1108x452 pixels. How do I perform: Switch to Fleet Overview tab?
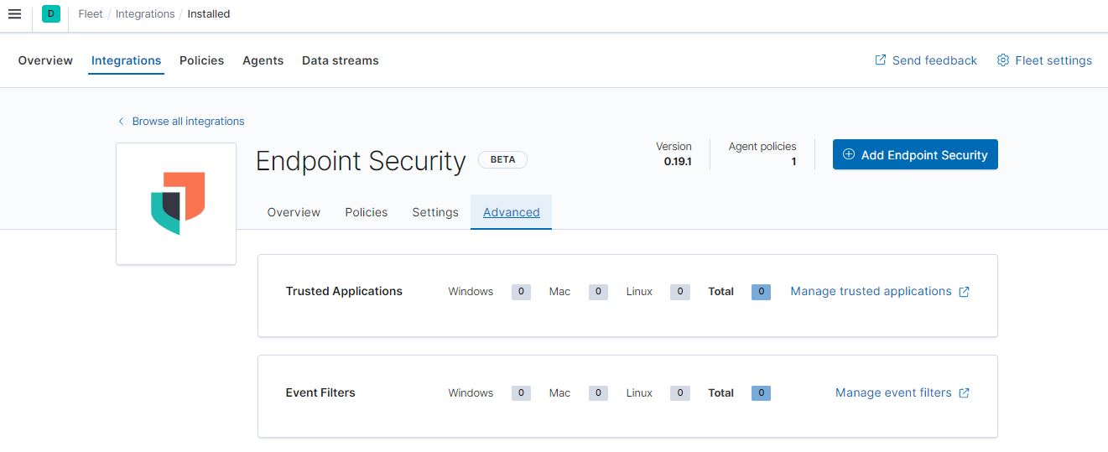tap(45, 60)
